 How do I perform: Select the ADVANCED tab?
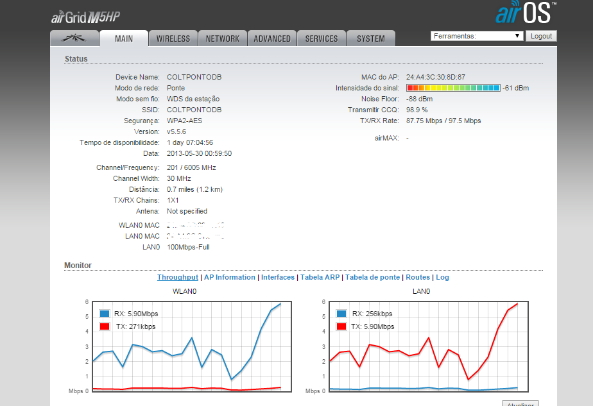point(272,38)
